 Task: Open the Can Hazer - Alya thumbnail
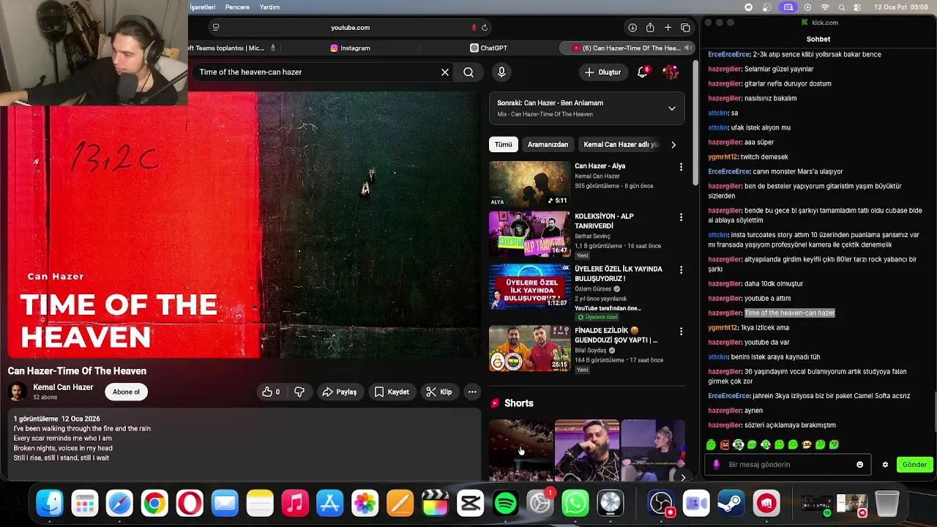coord(529,184)
